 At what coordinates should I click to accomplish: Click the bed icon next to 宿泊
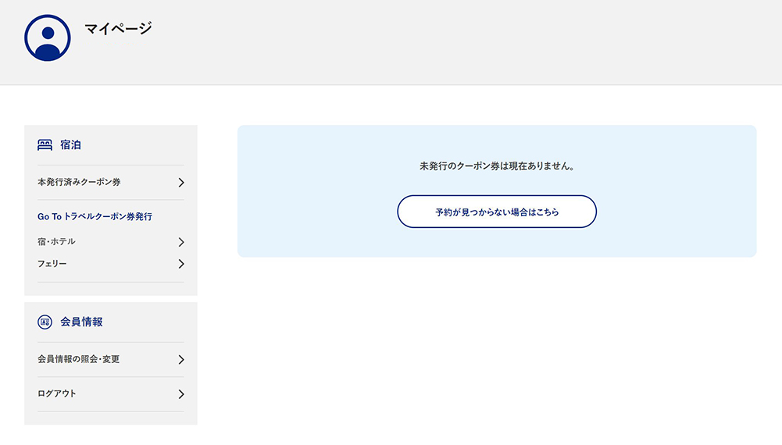click(x=45, y=145)
